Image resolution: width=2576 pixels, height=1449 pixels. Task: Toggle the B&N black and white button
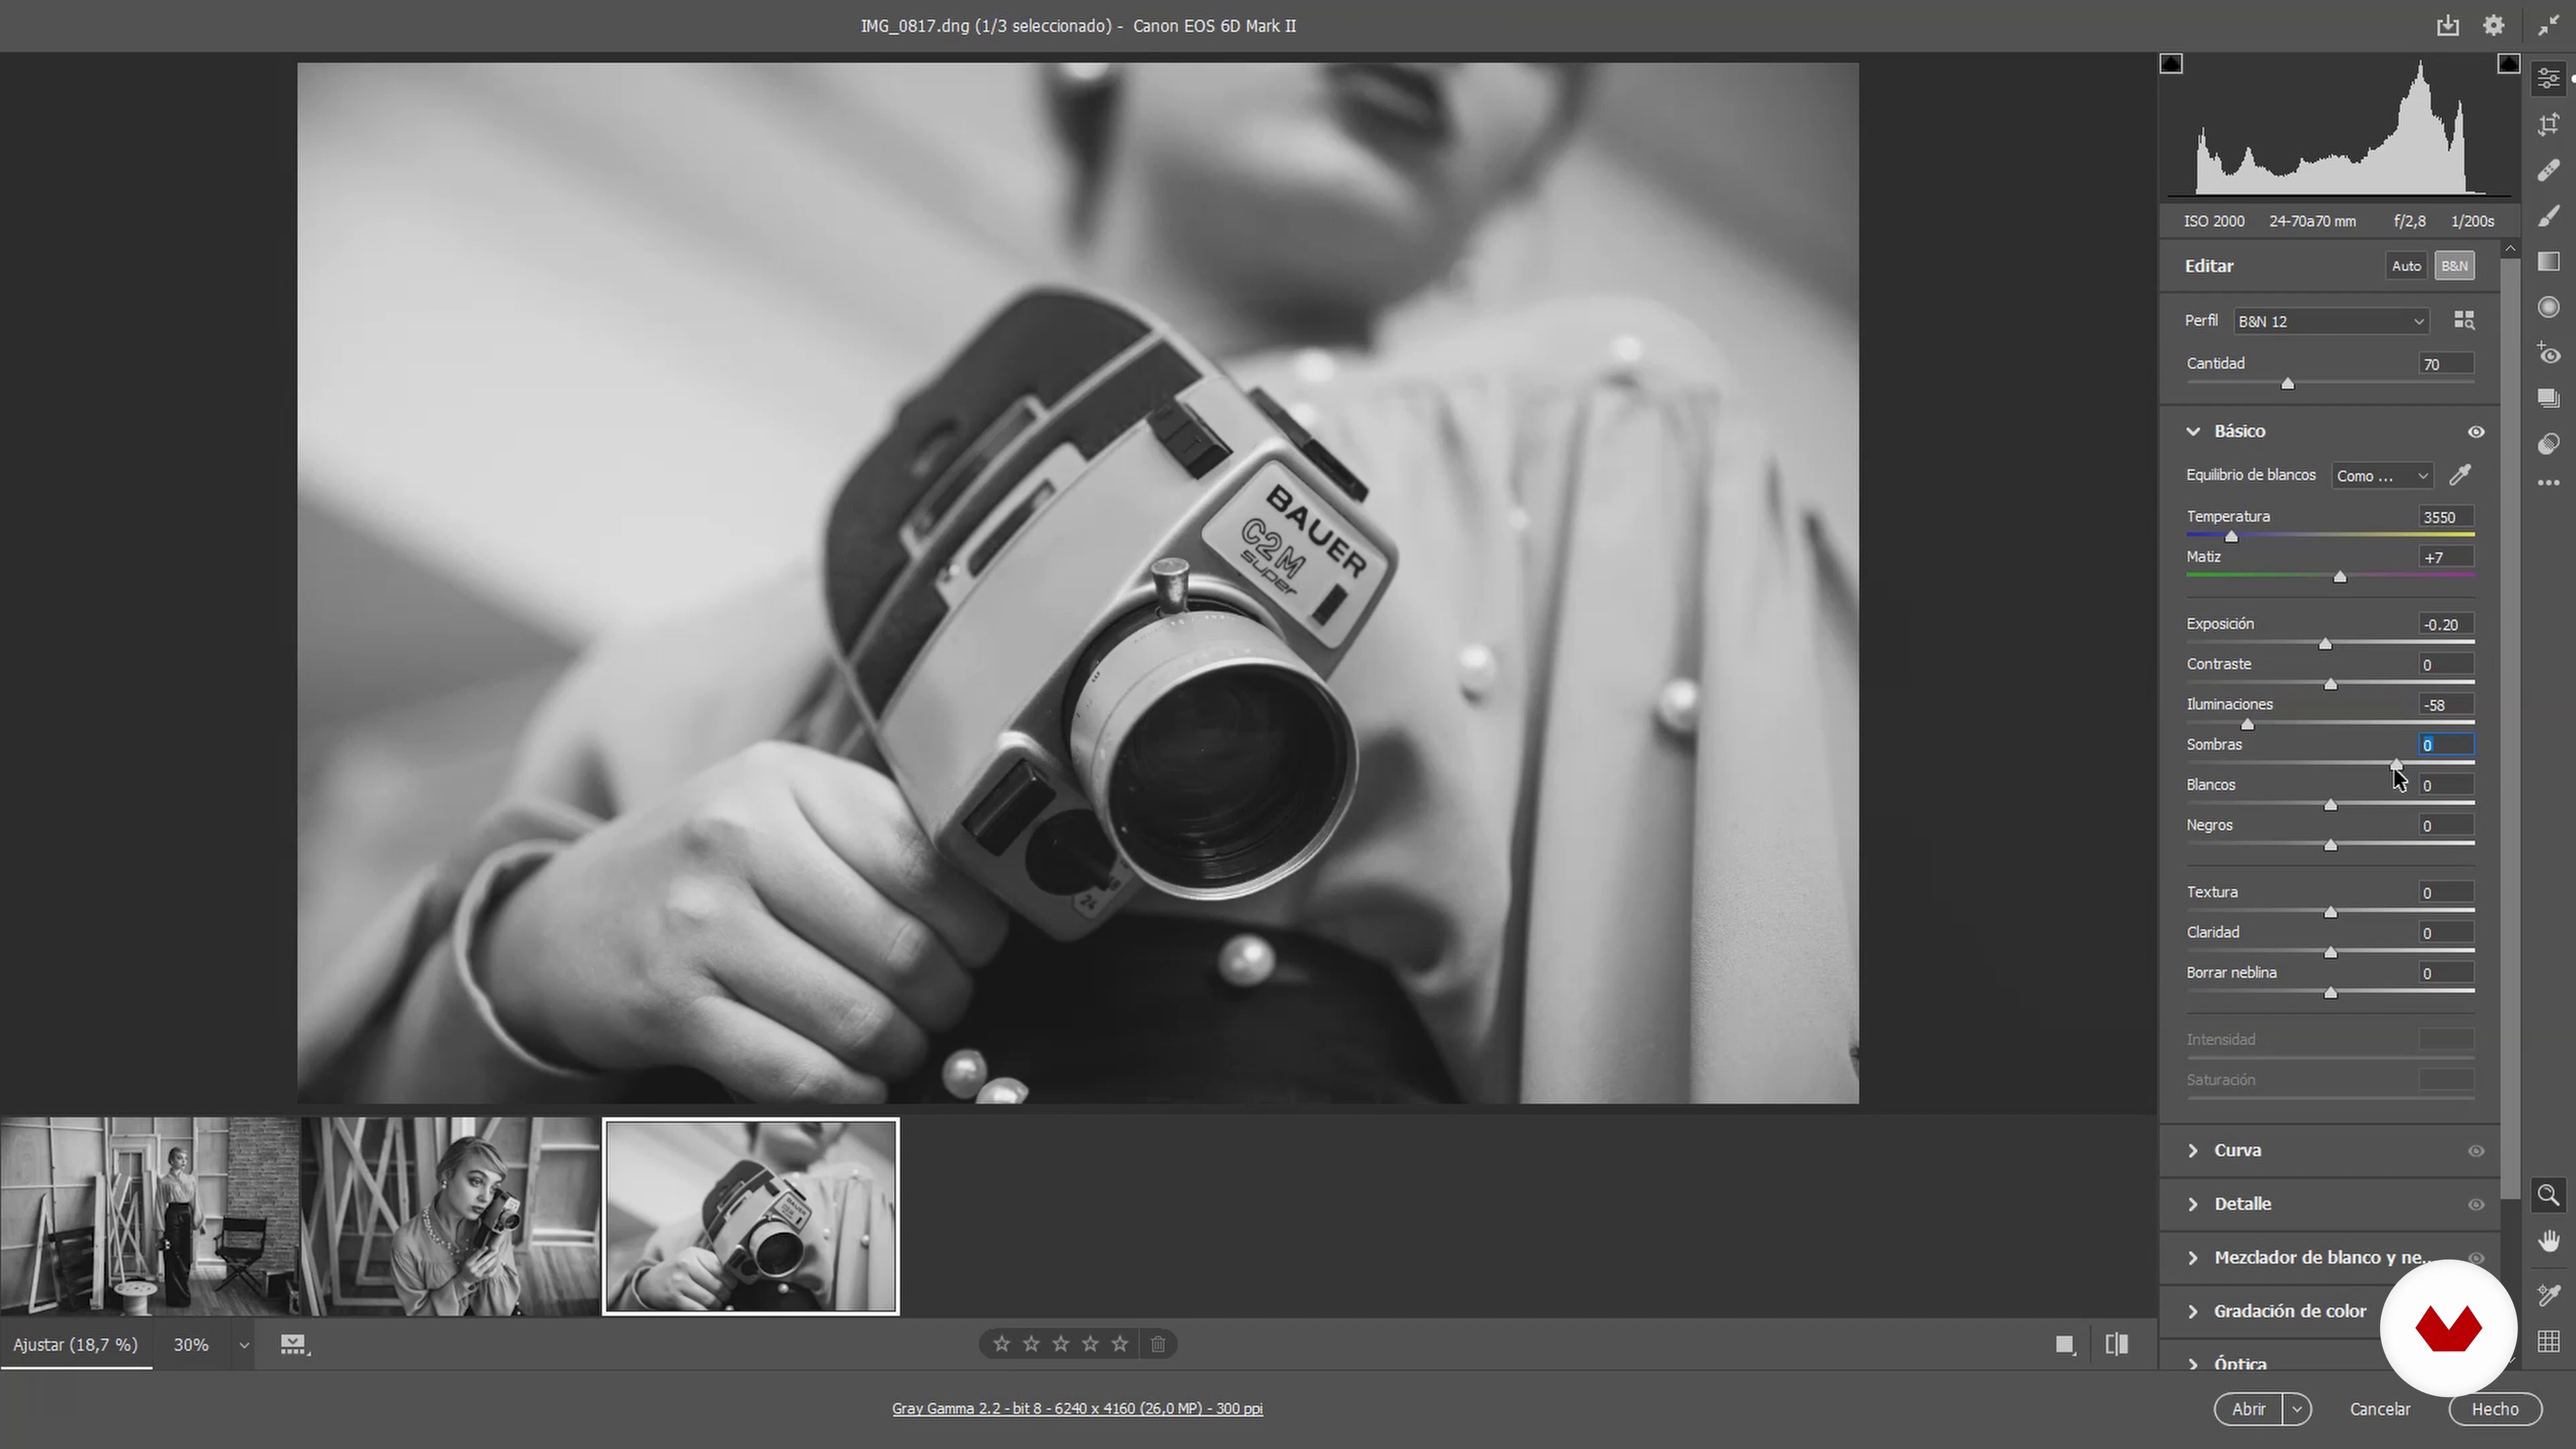(2454, 266)
